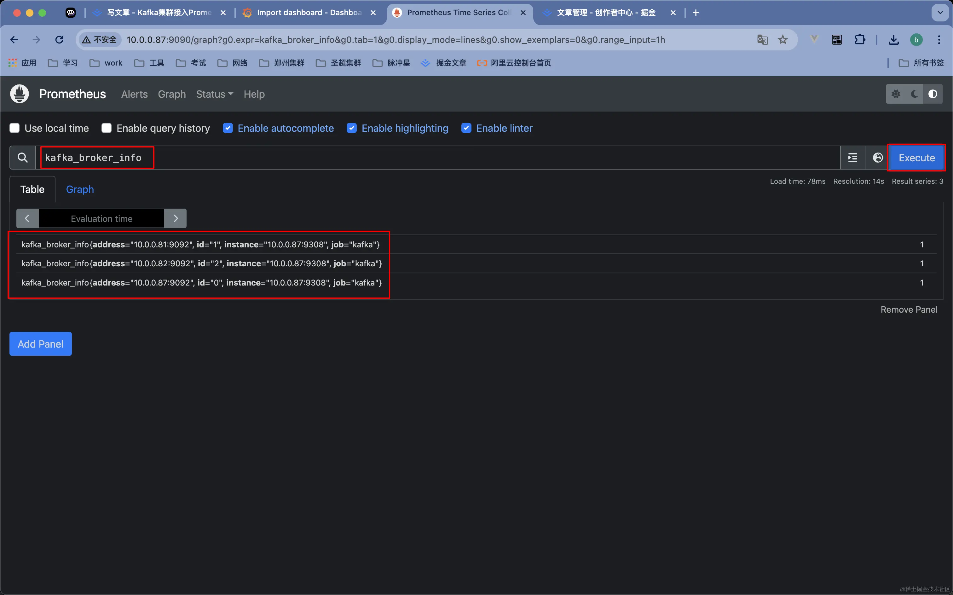Viewport: 953px width, 595px height.
Task: Switch to dark theme moon icon
Action: pos(915,94)
